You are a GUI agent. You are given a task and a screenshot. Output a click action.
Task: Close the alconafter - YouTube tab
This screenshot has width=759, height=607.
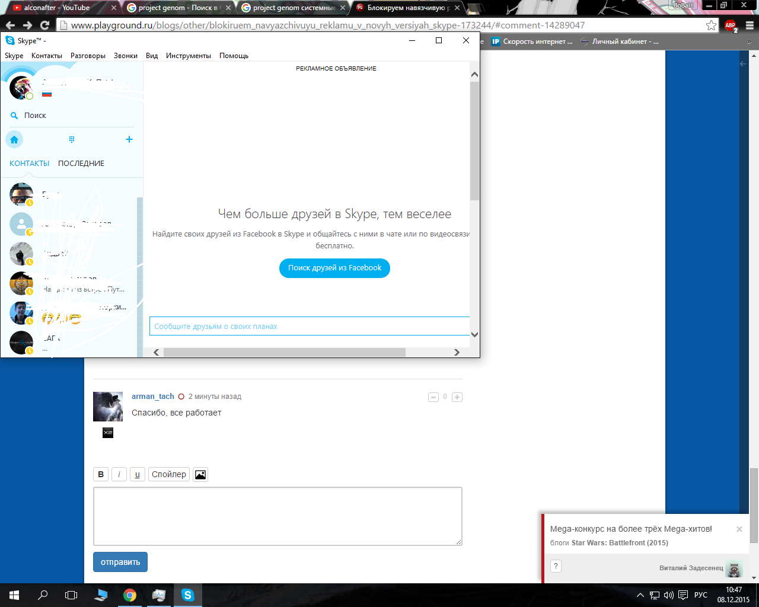pos(114,8)
